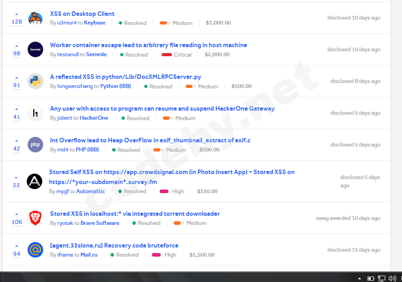The height and width of the screenshot is (282, 402).
Task: Click the PHP program logo
Action: (35, 145)
